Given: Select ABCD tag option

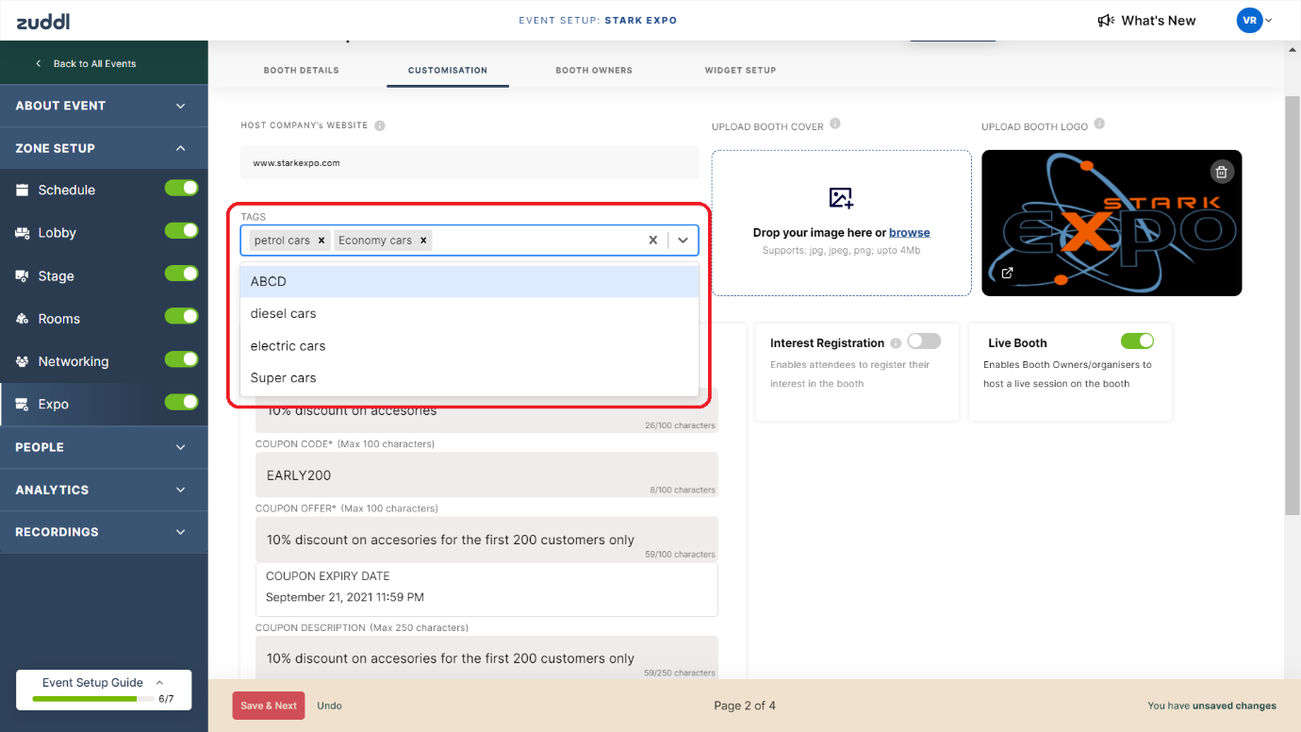Looking at the screenshot, I should (469, 281).
